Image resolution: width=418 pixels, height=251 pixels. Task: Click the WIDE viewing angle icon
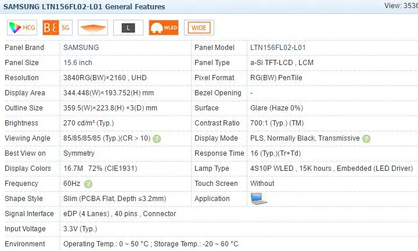coord(199,27)
